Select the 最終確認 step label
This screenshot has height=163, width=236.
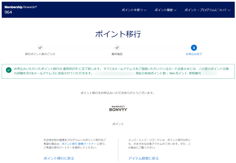(x=117, y=54)
